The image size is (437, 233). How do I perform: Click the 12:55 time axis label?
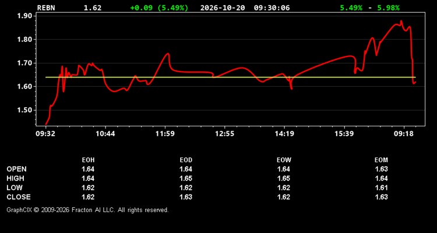[225, 133]
